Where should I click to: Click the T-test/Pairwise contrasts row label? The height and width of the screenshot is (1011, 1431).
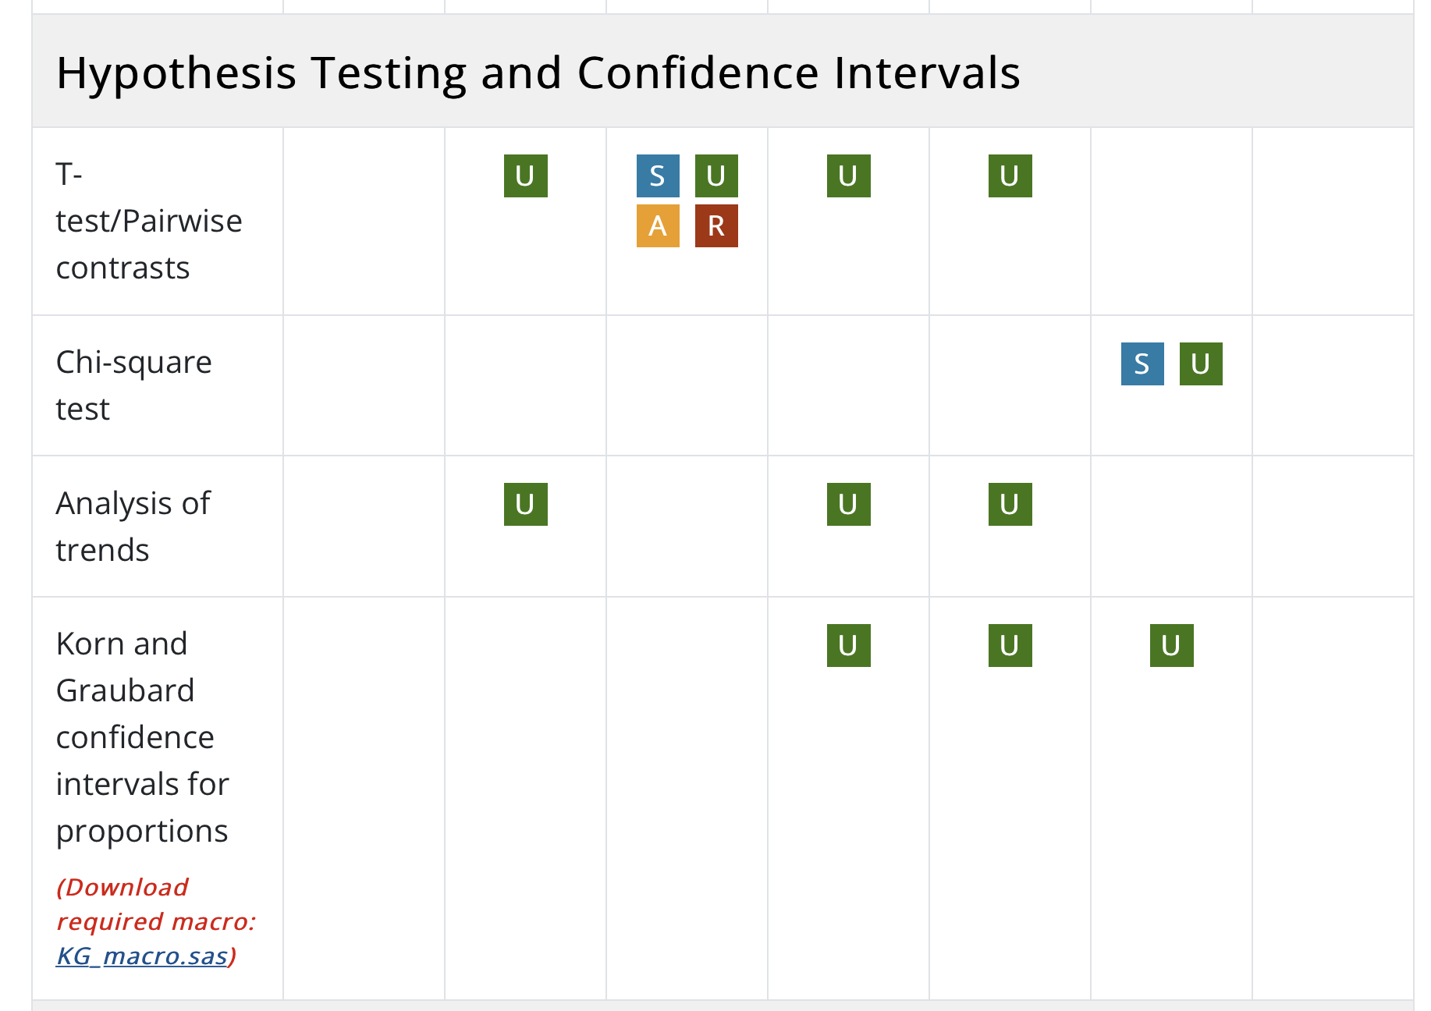click(x=148, y=221)
